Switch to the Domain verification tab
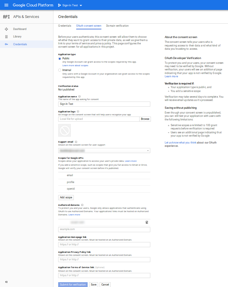This screenshot has height=287, width=228. click(x=117, y=26)
